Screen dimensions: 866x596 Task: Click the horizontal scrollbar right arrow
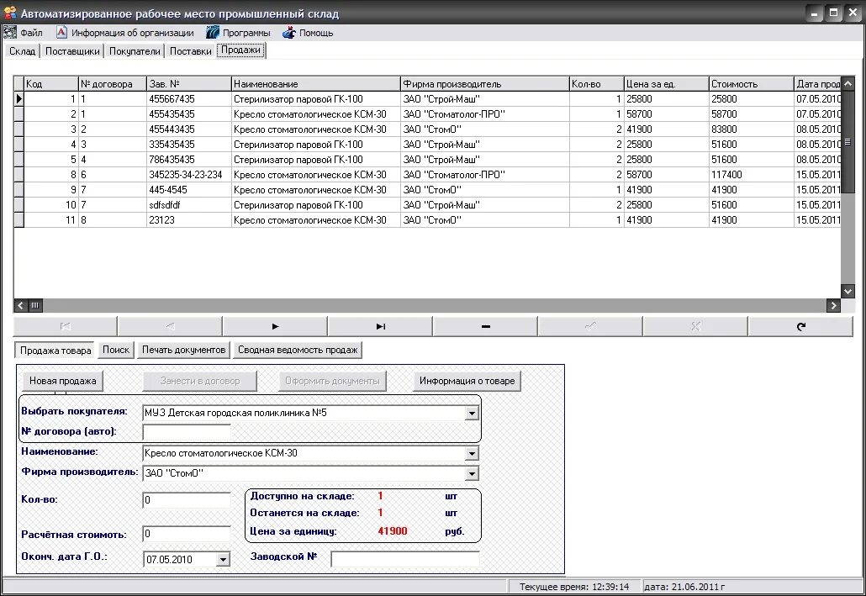click(833, 305)
